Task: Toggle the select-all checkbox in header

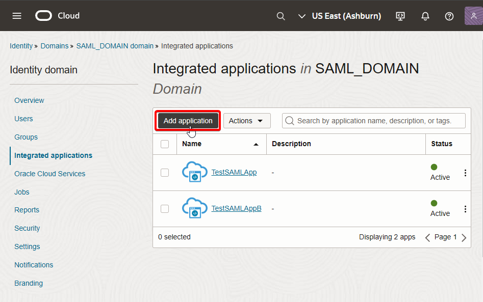Action: pyautogui.click(x=165, y=144)
